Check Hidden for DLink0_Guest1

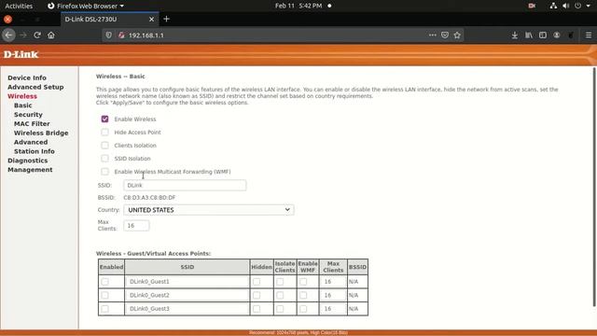click(x=257, y=282)
